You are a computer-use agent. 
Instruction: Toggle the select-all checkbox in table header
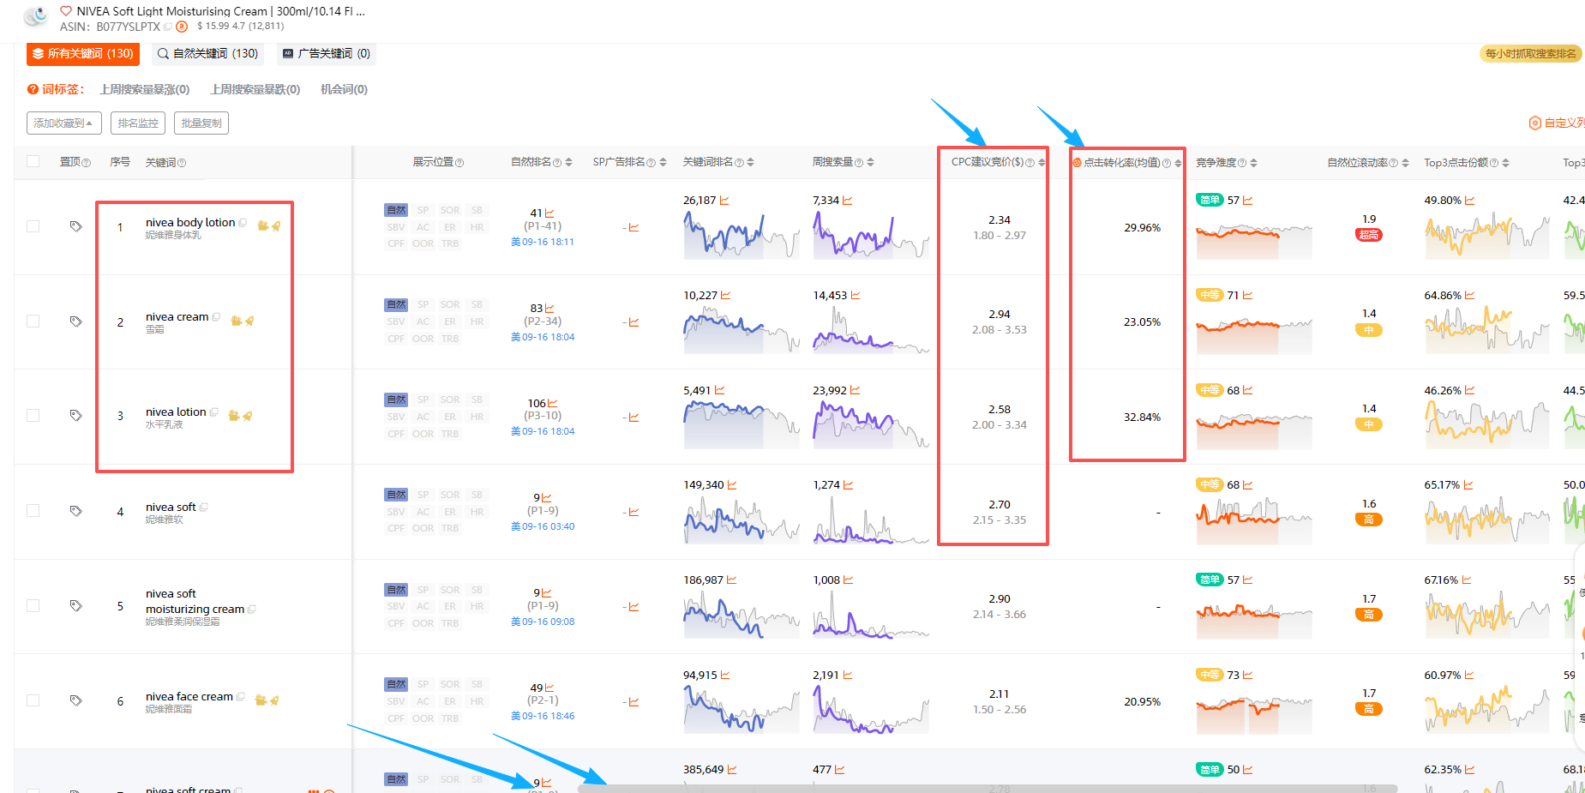(x=33, y=161)
